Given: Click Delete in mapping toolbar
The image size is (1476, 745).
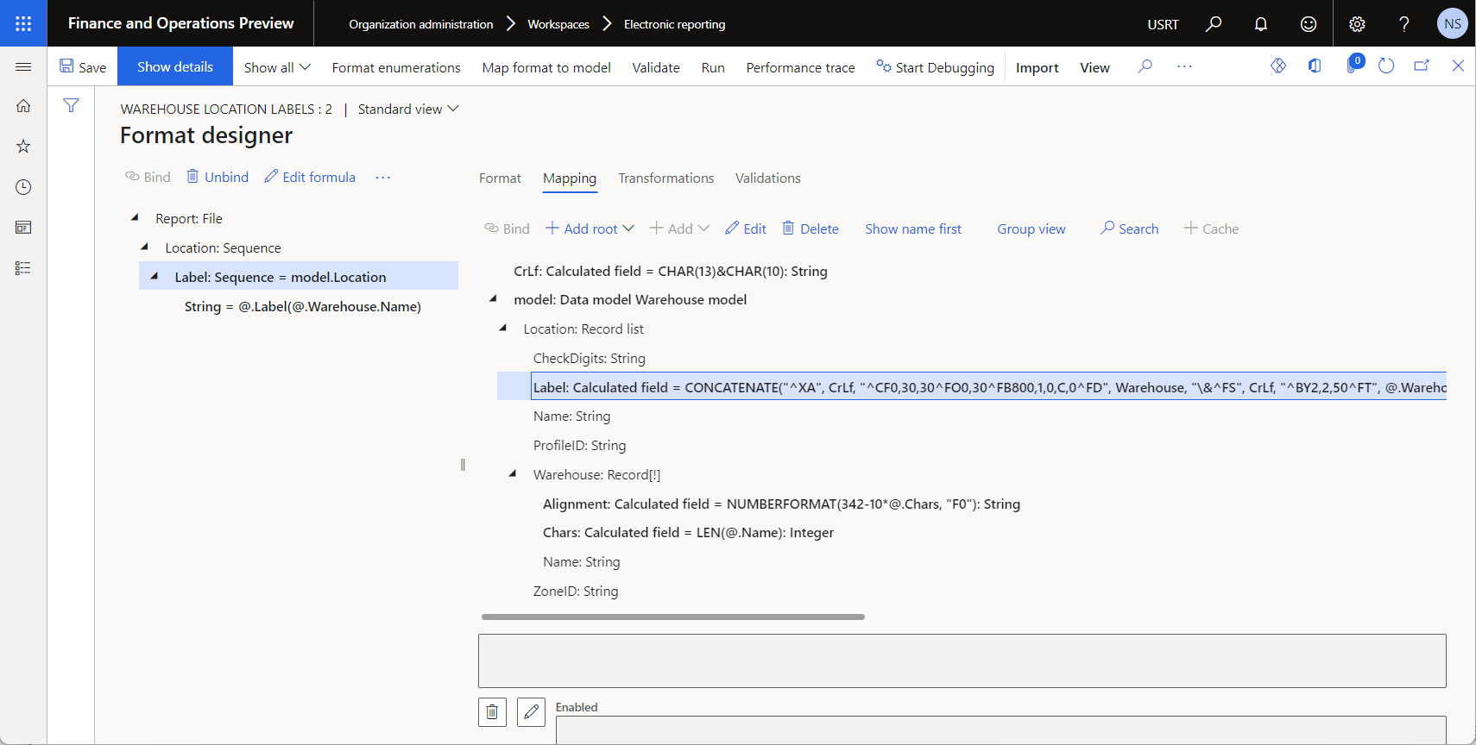Looking at the screenshot, I should pos(811,229).
